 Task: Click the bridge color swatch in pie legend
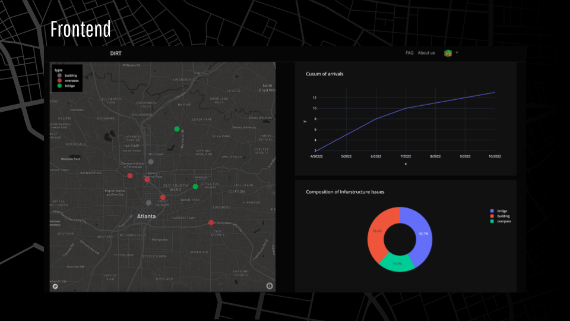click(492, 211)
